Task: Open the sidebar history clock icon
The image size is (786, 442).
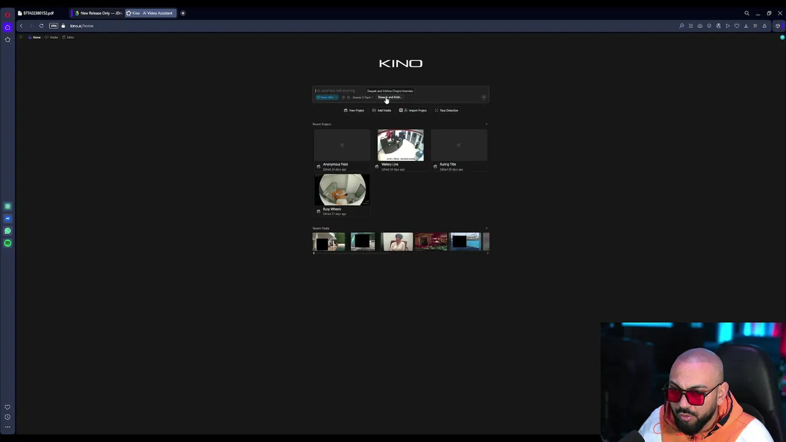Action: (7, 417)
